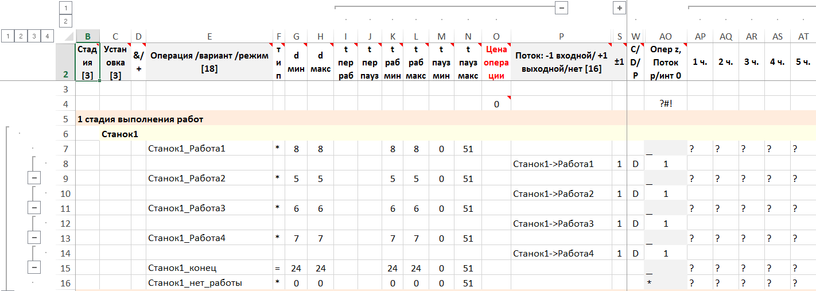Select row 5 header
Screen dimensions: 816x291
[x=65, y=119]
